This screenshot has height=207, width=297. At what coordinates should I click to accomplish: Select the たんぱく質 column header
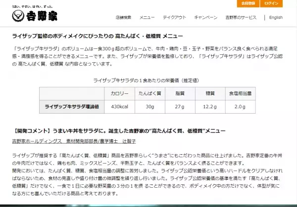click(x=150, y=93)
